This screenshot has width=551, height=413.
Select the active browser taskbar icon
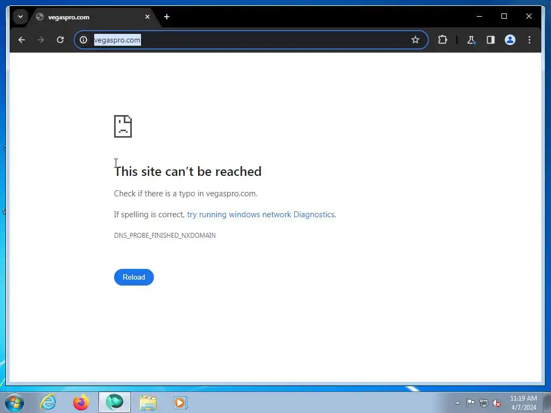pyautogui.click(x=115, y=402)
